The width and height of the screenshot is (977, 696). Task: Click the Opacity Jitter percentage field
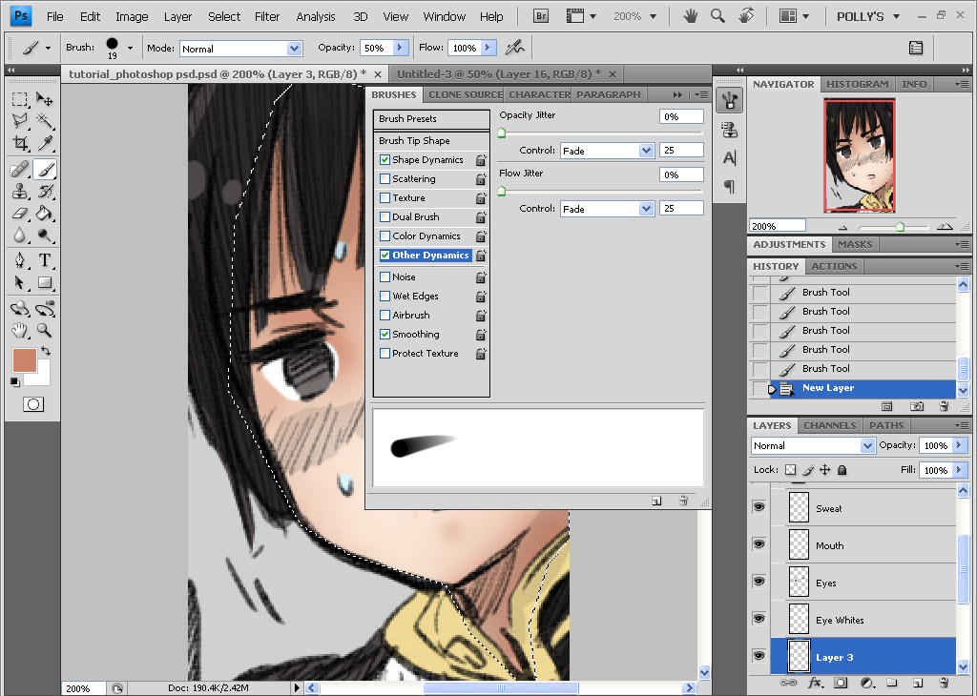coord(681,116)
